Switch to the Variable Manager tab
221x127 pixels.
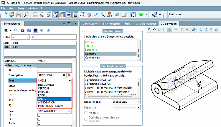(146, 23)
